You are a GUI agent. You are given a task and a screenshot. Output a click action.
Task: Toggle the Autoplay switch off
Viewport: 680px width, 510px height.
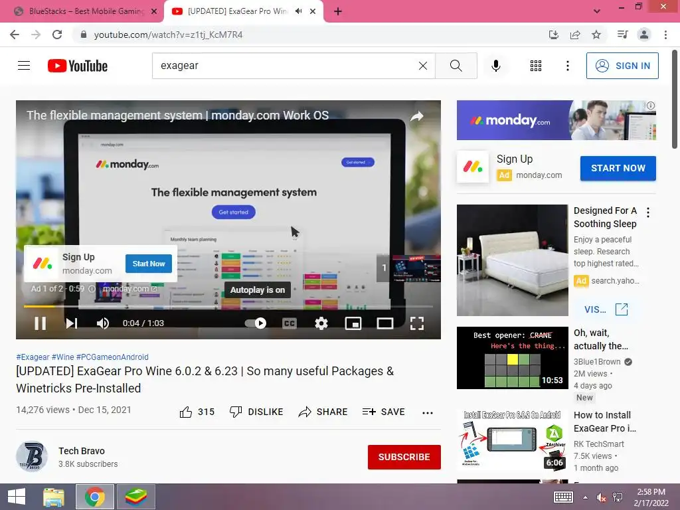[x=256, y=323]
